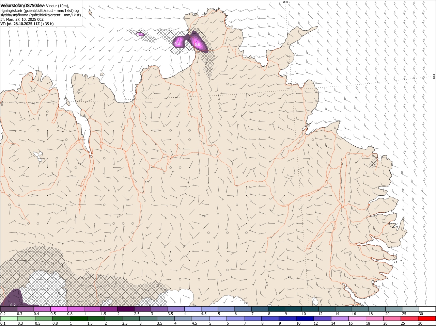Select upper legend swatch between 8 and 9
436x326 pixels.
point(277,309)
